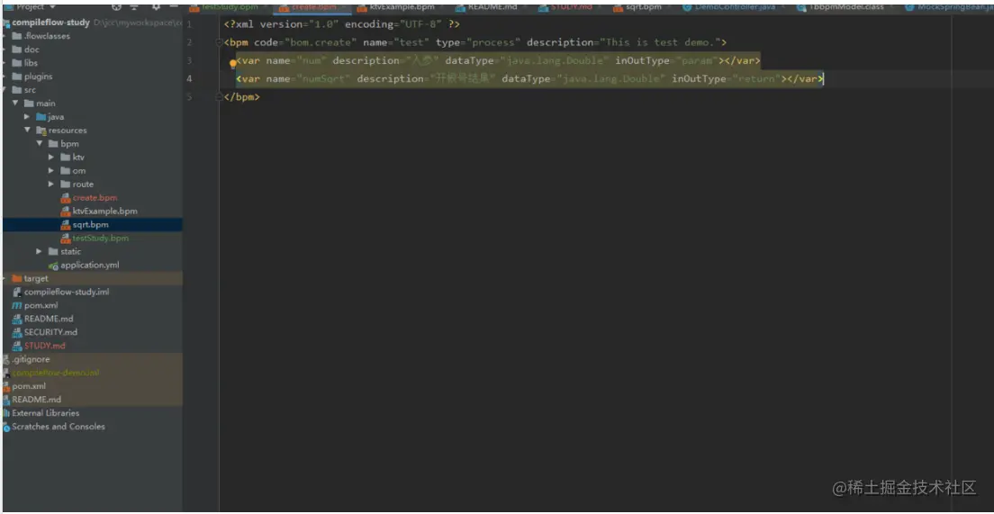Click the "This is test demo." description value

coord(660,42)
